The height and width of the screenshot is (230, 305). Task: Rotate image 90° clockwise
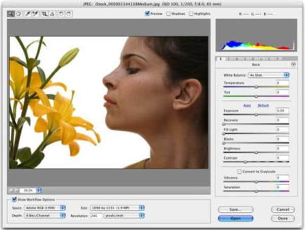click(x=69, y=14)
